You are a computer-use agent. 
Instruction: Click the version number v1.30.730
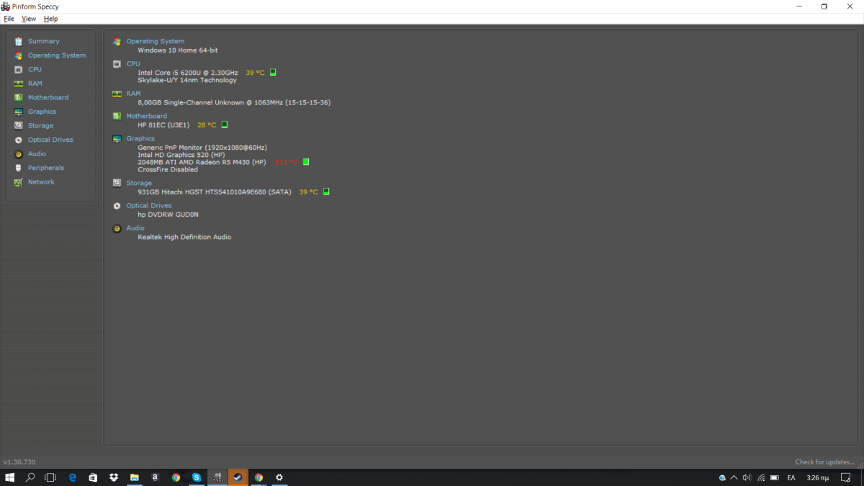click(x=19, y=462)
